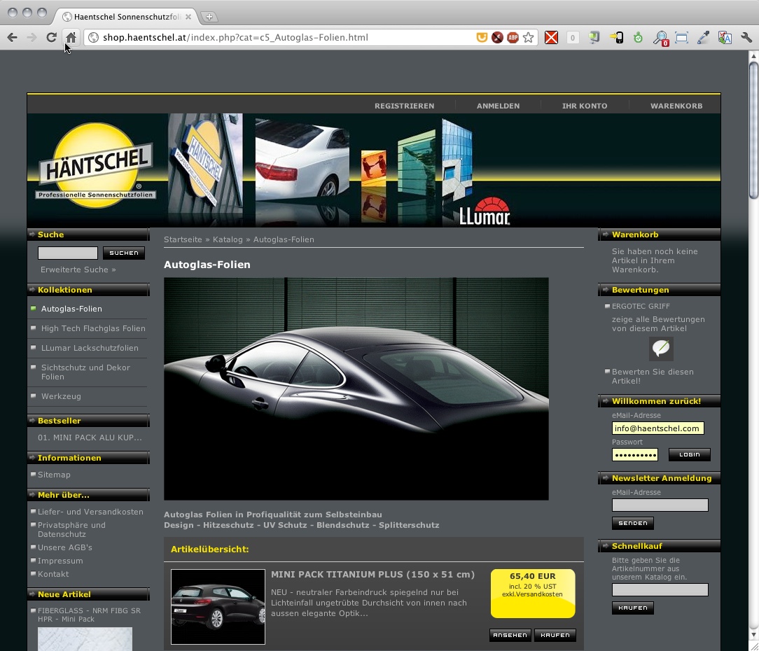Click the Häntschel logo in the banner

click(x=96, y=165)
